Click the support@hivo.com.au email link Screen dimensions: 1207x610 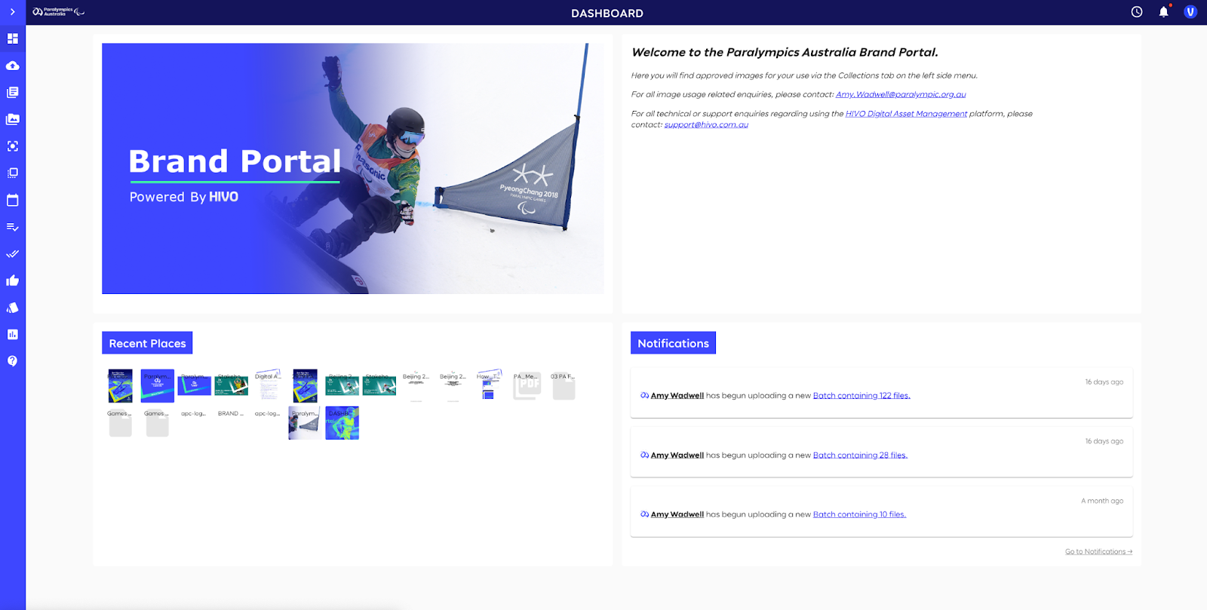706,125
